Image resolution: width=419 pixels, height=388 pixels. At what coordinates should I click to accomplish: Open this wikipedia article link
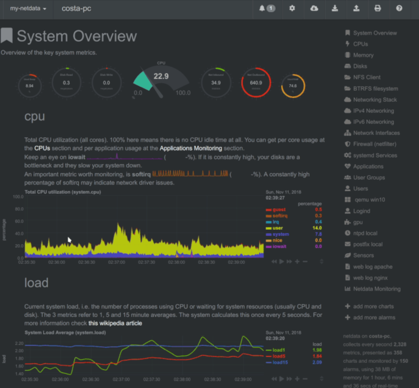[115, 323]
